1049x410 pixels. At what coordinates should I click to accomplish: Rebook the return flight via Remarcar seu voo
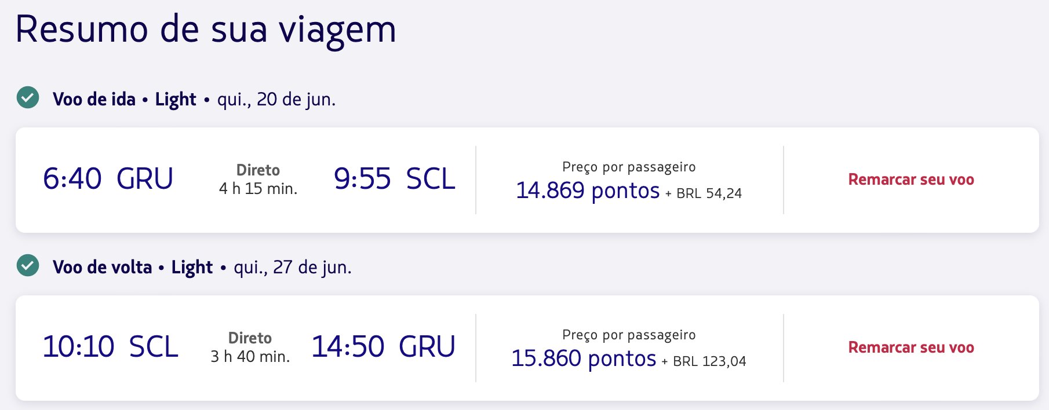pyautogui.click(x=911, y=347)
